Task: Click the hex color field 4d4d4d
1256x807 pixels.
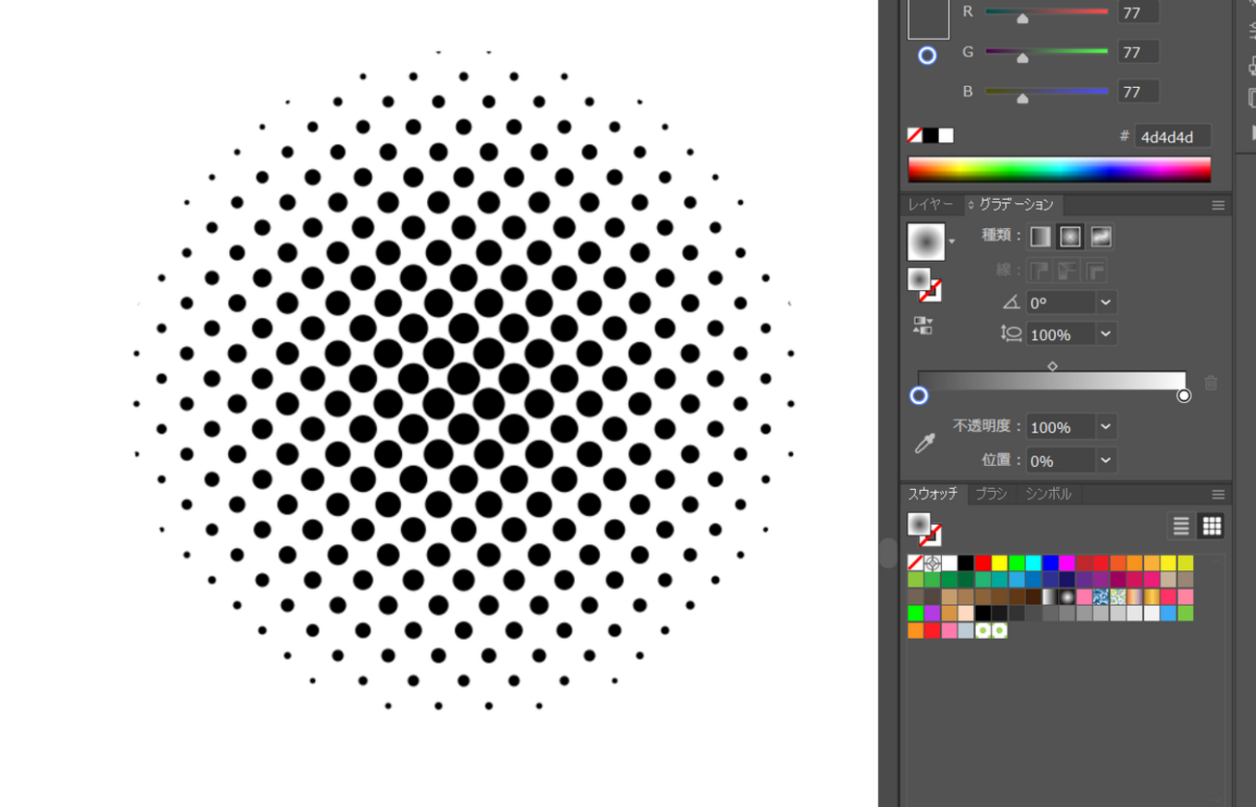Action: tap(1172, 136)
